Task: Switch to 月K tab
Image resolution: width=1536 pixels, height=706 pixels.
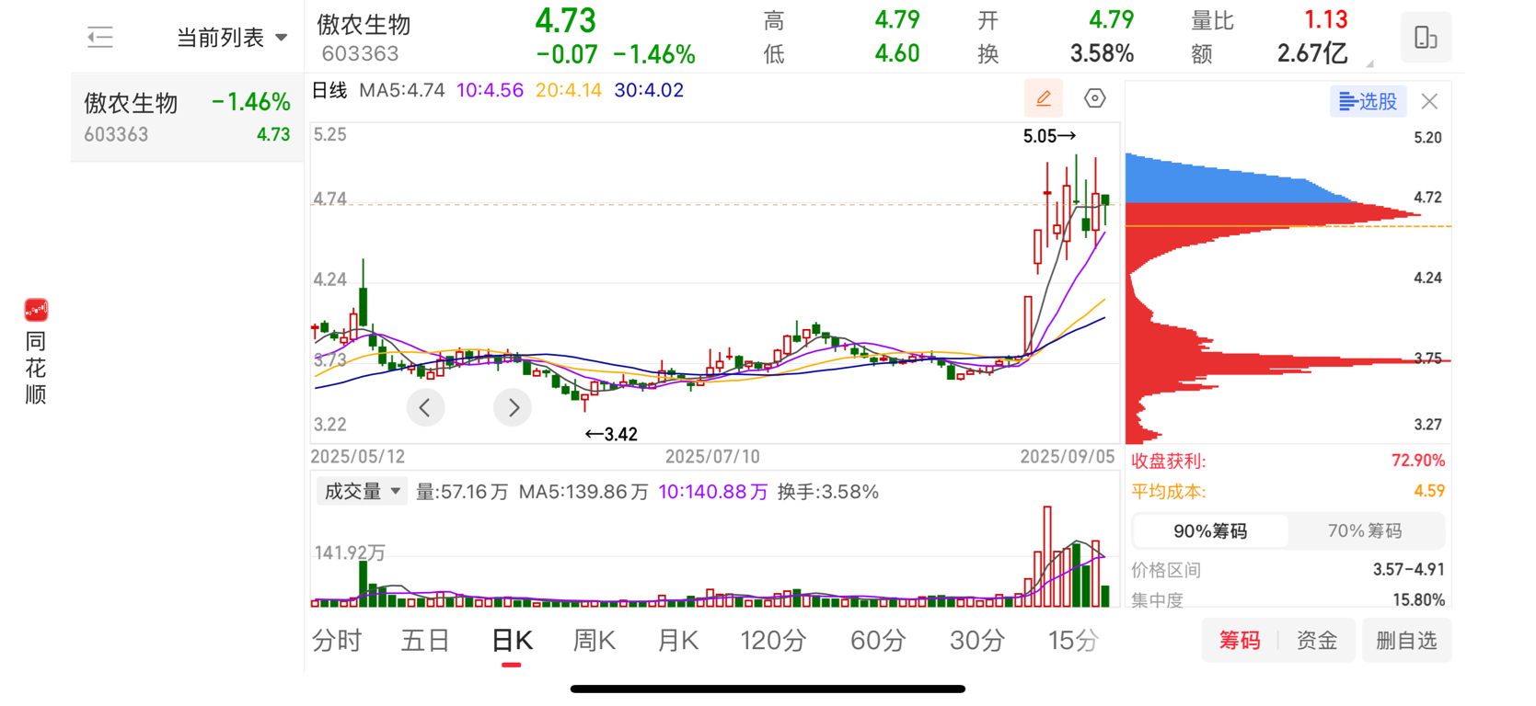Action: [x=678, y=641]
